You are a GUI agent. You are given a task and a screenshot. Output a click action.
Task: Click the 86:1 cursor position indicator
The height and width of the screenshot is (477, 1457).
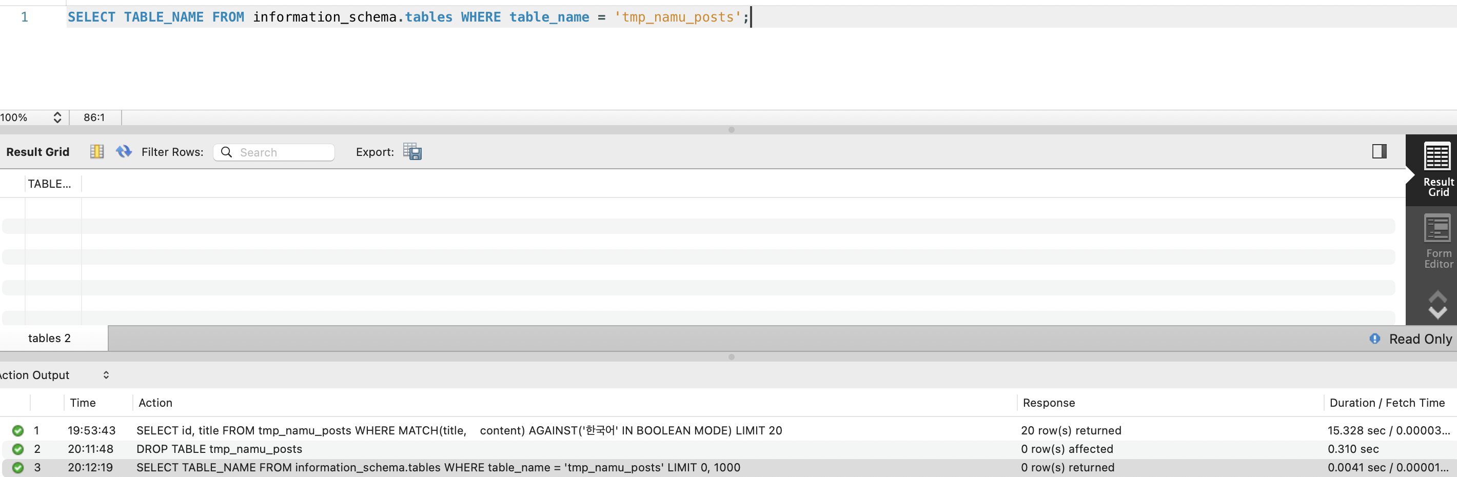click(94, 117)
